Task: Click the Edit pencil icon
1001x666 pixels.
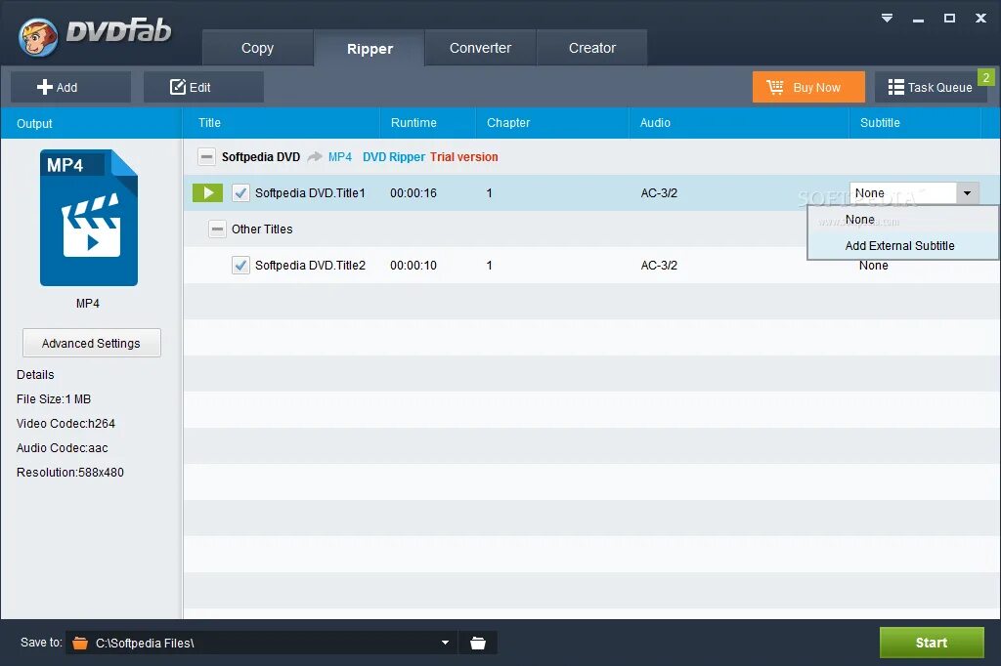Action: coord(178,87)
